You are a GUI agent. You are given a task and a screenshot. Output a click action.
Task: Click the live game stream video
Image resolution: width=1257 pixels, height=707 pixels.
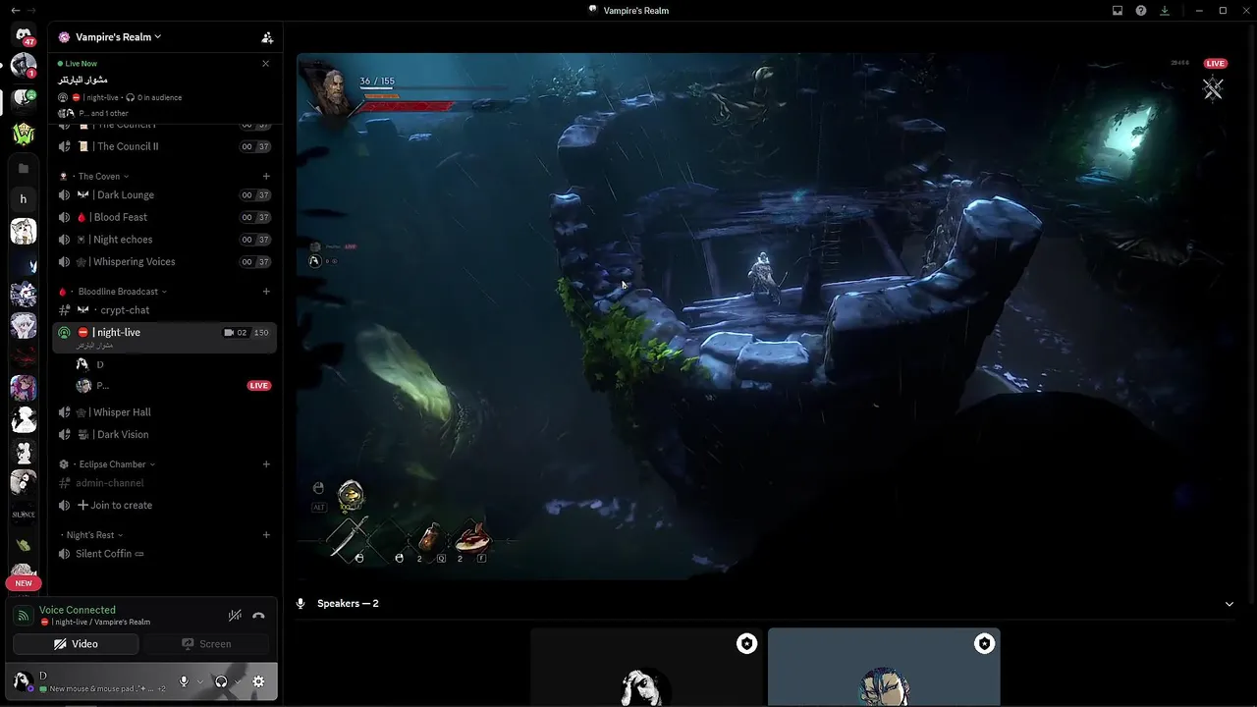click(x=767, y=317)
